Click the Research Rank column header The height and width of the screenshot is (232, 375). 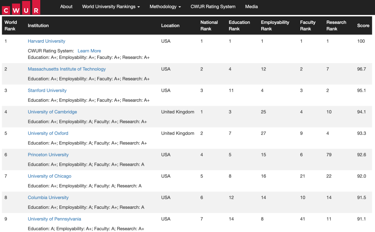pyautogui.click(x=336, y=26)
